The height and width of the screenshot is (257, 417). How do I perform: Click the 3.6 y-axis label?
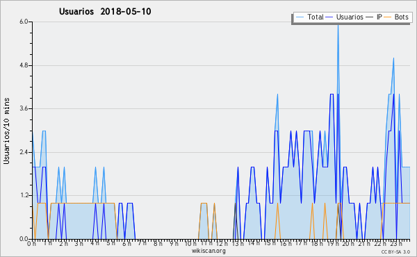click(x=24, y=108)
